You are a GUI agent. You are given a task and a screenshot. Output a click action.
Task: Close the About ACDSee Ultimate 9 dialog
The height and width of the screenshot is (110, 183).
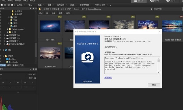(x=159, y=32)
